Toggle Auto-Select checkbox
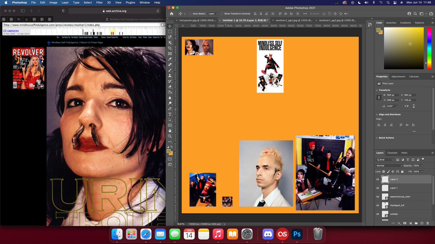The image size is (435, 244). click(x=190, y=14)
